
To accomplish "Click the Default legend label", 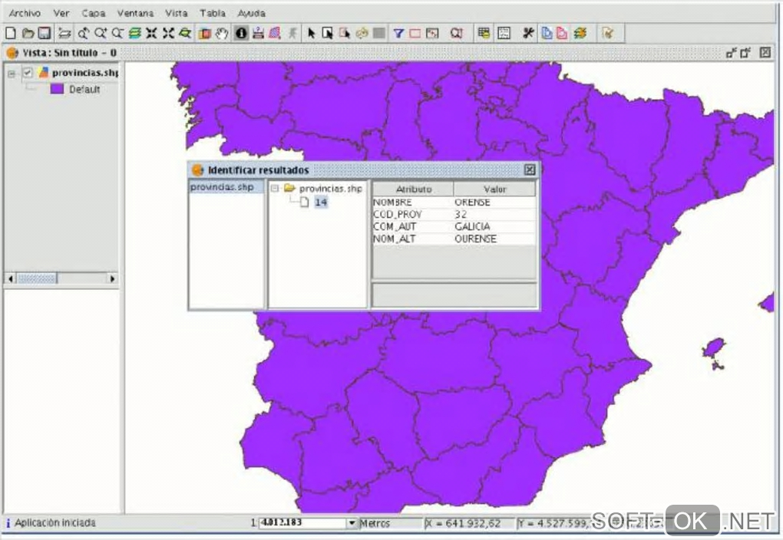I will (x=84, y=89).
